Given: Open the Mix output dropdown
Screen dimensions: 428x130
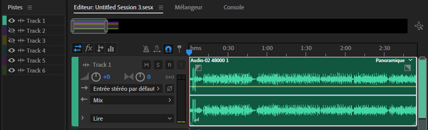Looking at the screenshot, I should 132,100.
